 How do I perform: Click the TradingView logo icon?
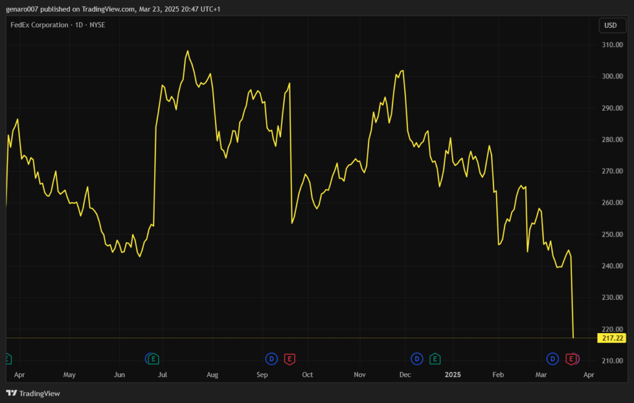pyautogui.click(x=11, y=393)
